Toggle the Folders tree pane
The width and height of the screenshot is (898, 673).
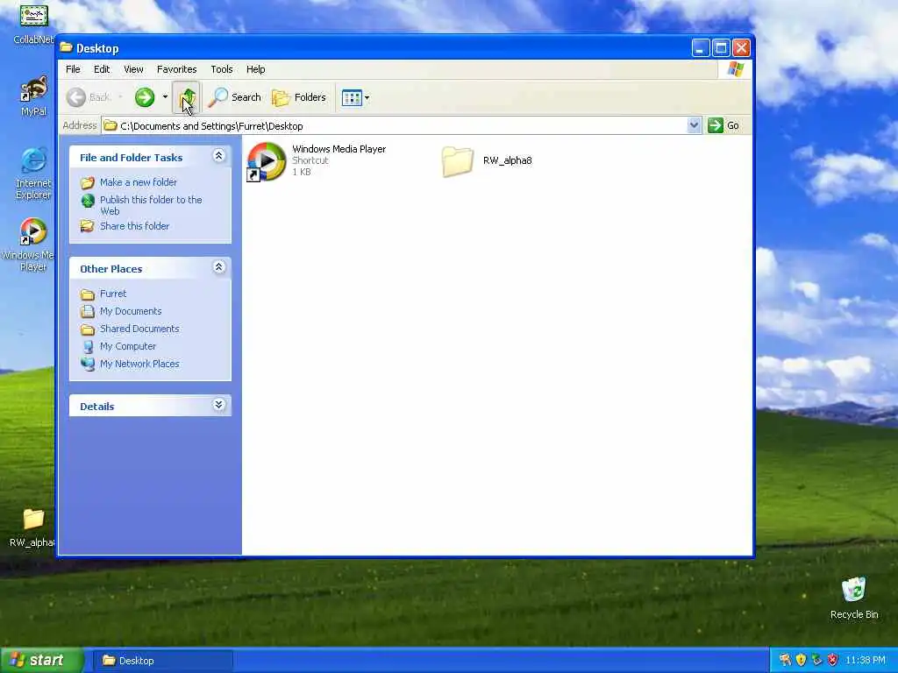(x=298, y=97)
